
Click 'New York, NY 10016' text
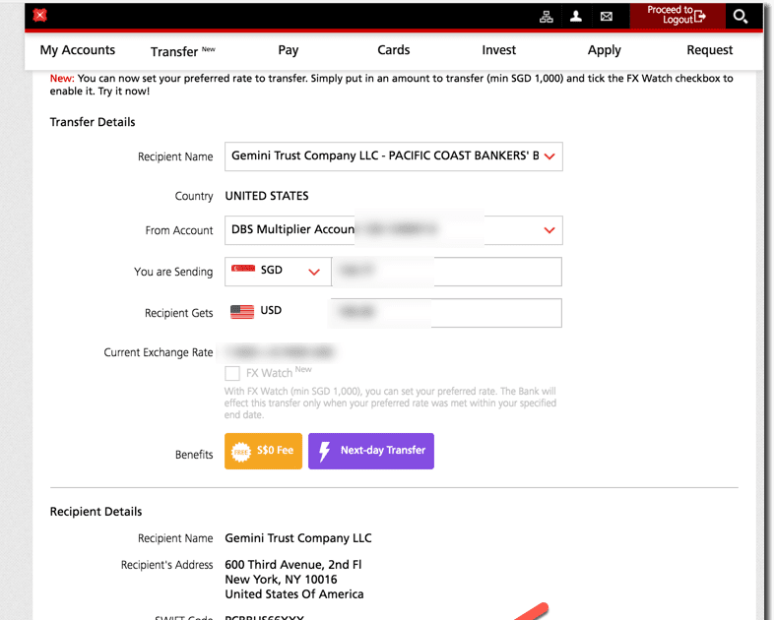click(x=281, y=579)
